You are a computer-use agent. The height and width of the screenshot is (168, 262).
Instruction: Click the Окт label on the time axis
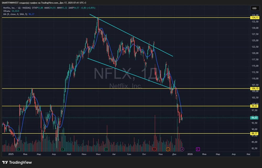click(144, 154)
